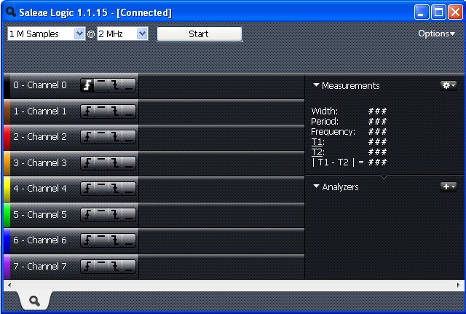
Task: Set rising edge trigger on Channel 5
Action: coord(87,215)
